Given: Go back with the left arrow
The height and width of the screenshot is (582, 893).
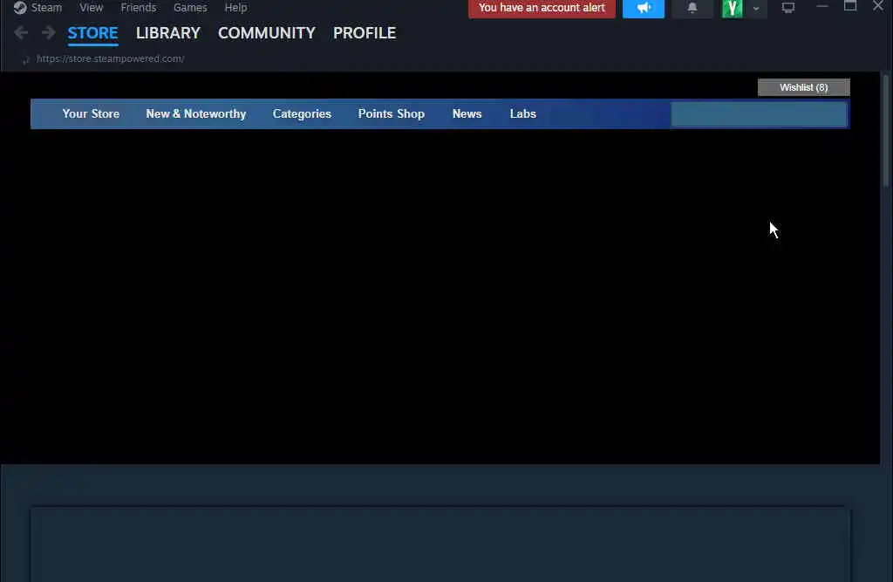Looking at the screenshot, I should pos(21,33).
